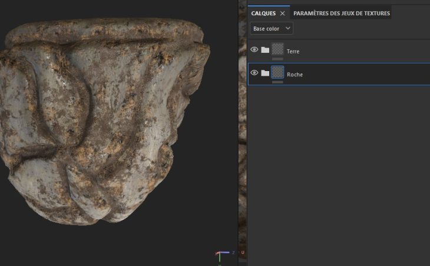Screen dimensions: 430x266
Task: Open Paramètres des jeux de textures tab
Action: [341, 13]
